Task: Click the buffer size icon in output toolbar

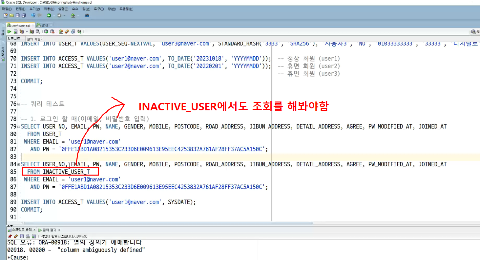Action: (33, 236)
